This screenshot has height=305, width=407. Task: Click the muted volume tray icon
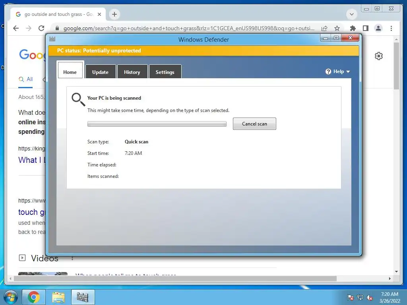pyautogui.click(x=370, y=297)
